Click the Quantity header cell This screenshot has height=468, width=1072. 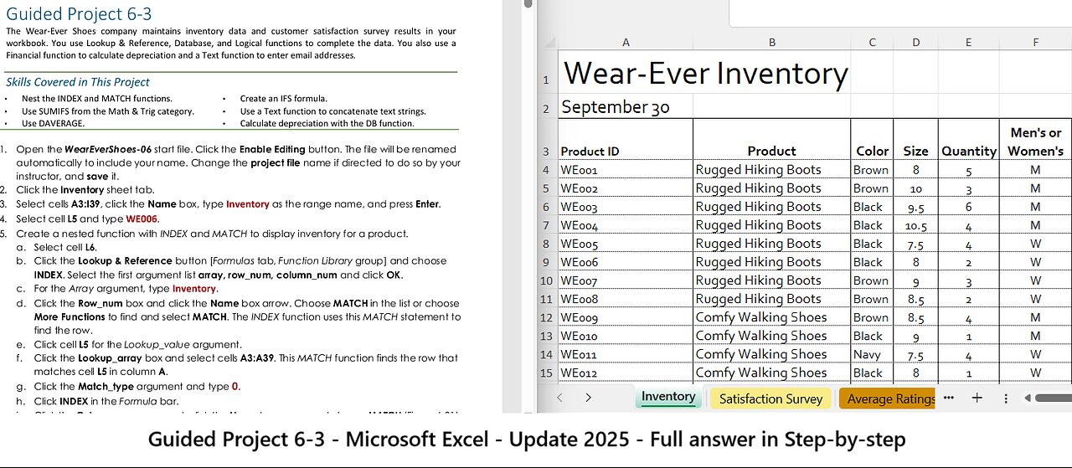coord(968,140)
